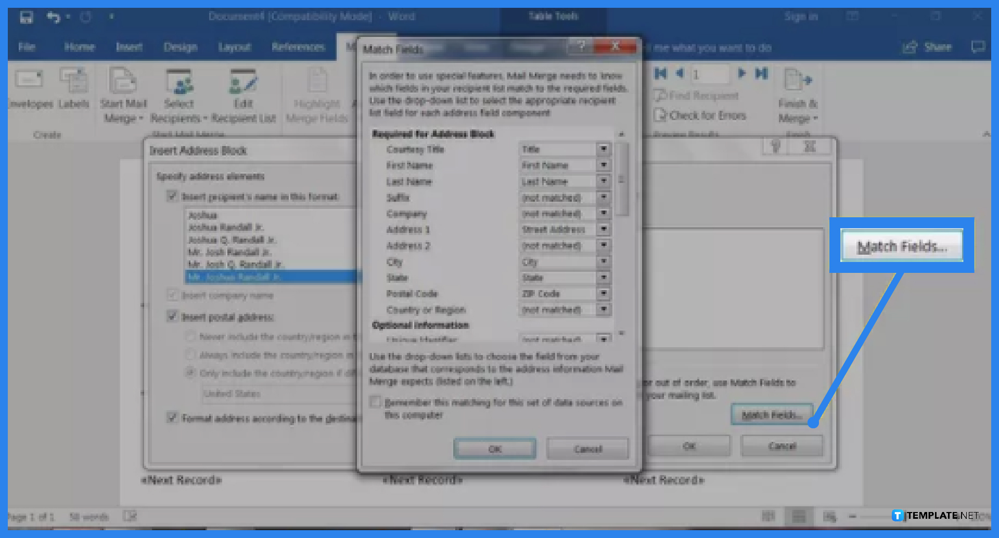Click help icon in Insert Address Block dialog
The image size is (999, 538).
(x=775, y=147)
